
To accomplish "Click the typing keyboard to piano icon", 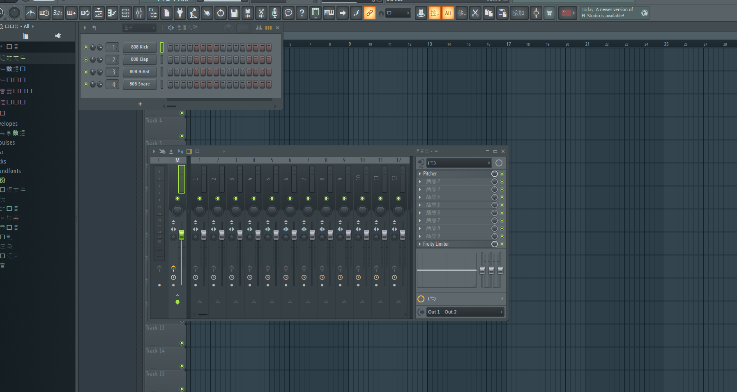I will [329, 13].
